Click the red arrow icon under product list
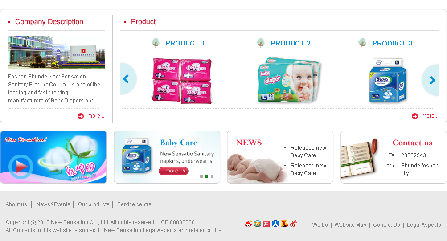The height and width of the screenshot is (241, 447). 415,116
